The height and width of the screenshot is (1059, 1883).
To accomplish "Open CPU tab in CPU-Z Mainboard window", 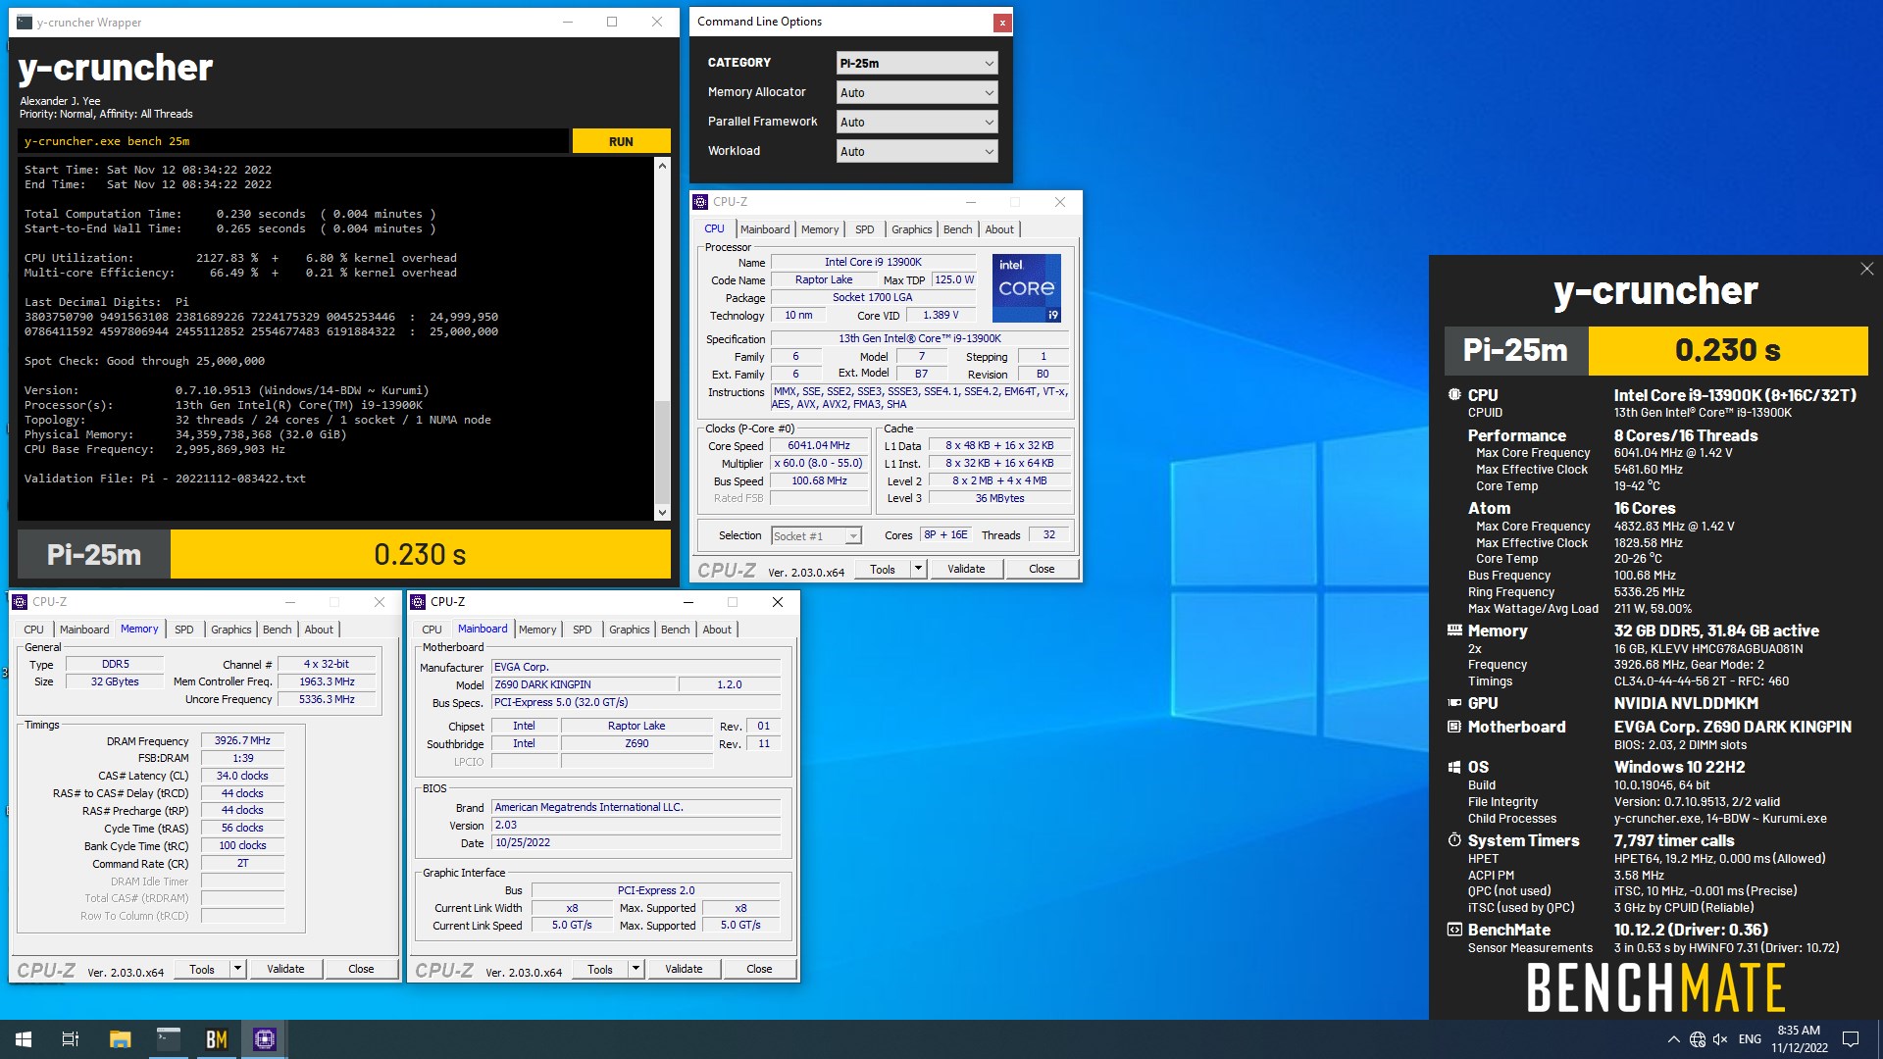I will tap(432, 630).
